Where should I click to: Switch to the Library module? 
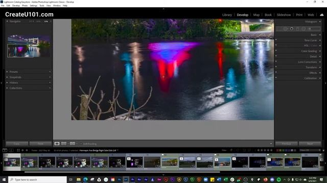[x=227, y=15]
